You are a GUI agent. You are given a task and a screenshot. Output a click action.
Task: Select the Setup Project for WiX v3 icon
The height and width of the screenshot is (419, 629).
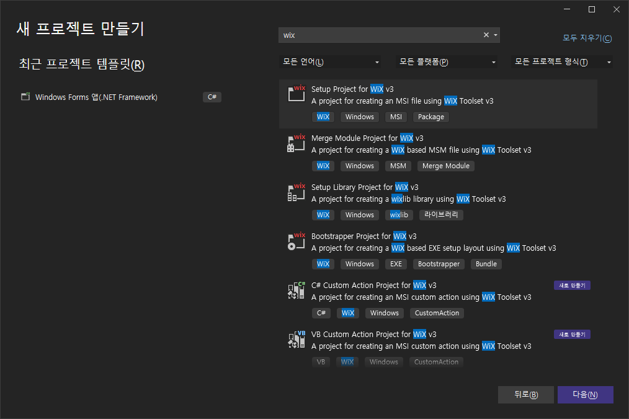(297, 94)
